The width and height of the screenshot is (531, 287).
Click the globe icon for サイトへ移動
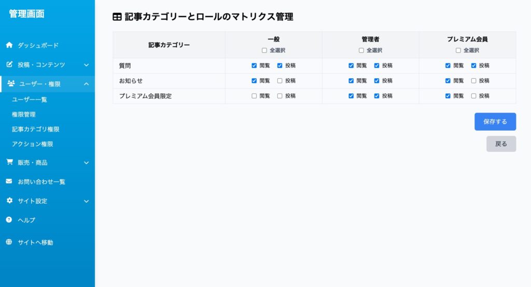click(x=9, y=242)
